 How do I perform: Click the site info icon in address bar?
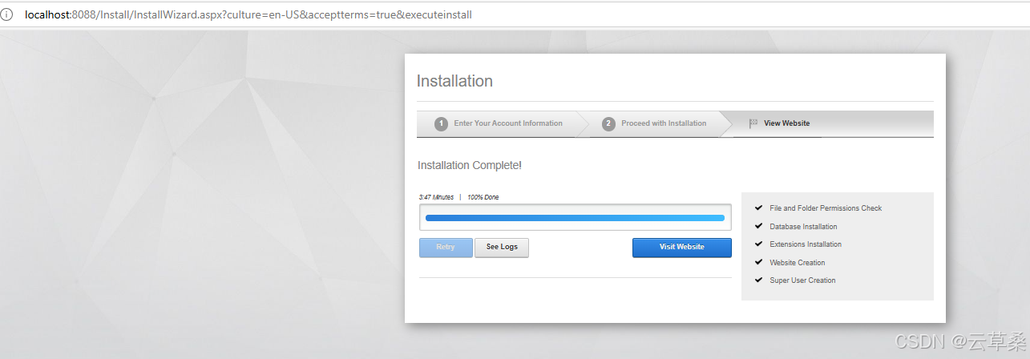coord(7,14)
